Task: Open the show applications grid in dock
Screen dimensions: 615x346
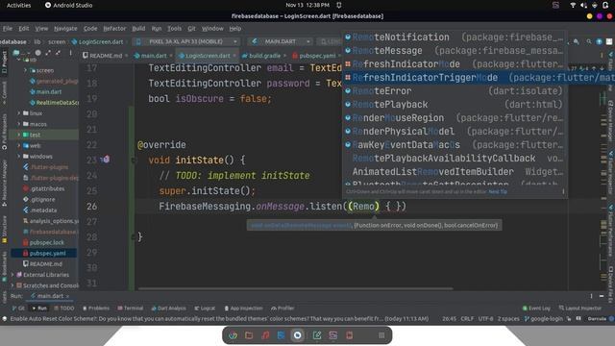Action: 381,335
